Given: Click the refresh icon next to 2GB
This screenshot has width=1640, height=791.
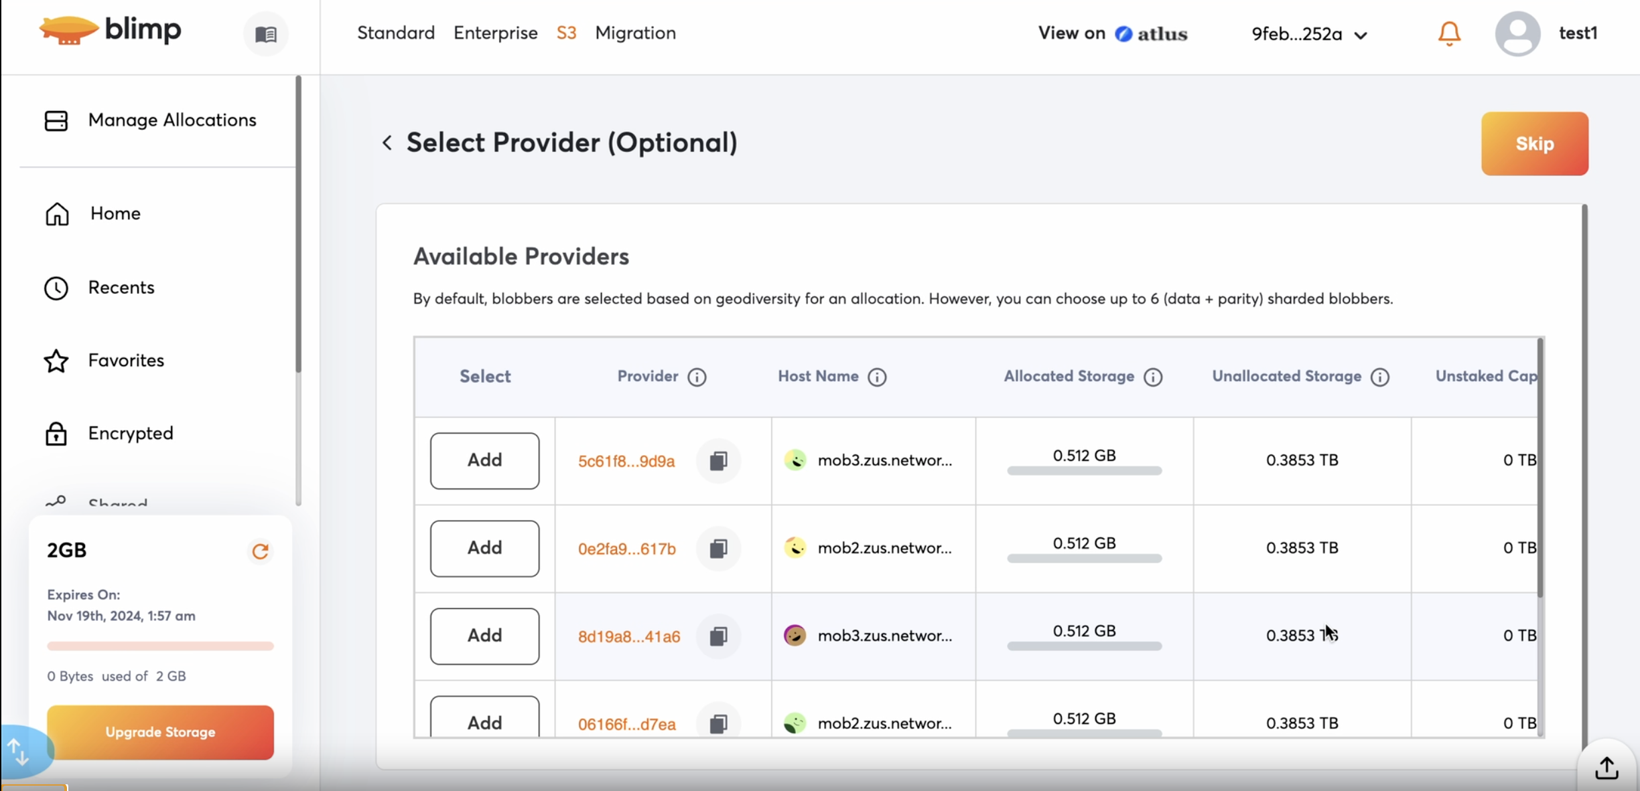Looking at the screenshot, I should [x=260, y=551].
